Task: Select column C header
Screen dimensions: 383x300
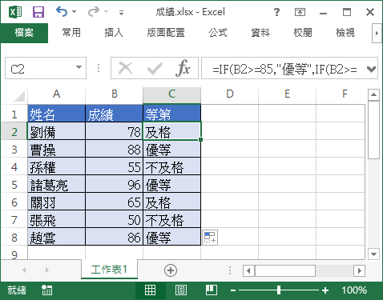Action: (x=171, y=94)
